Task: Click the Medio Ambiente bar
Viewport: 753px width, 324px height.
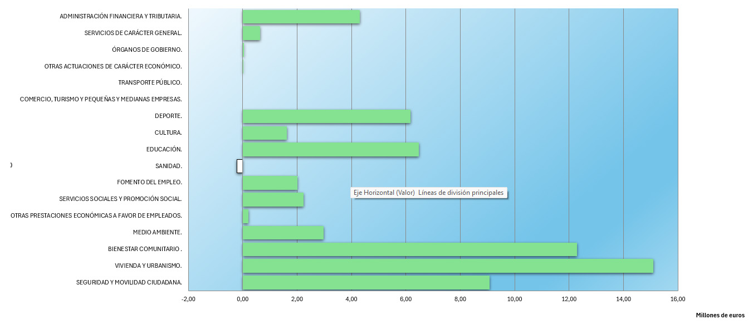Action: (283, 233)
